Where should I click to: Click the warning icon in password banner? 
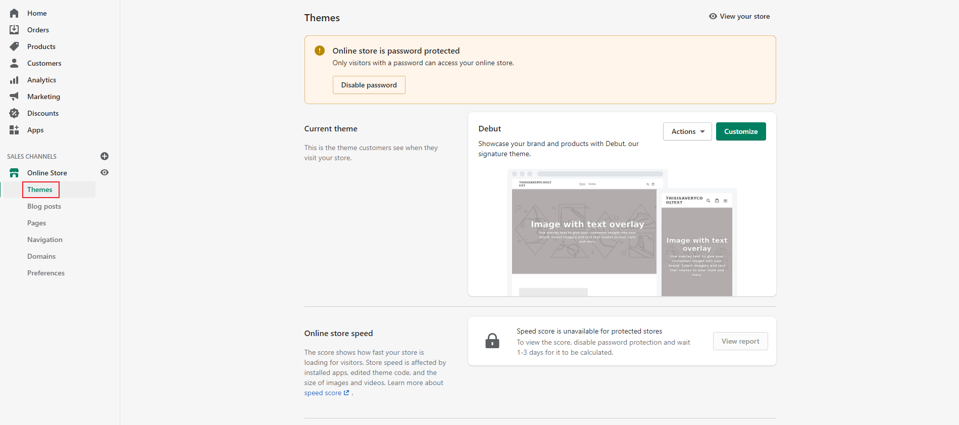(x=320, y=51)
